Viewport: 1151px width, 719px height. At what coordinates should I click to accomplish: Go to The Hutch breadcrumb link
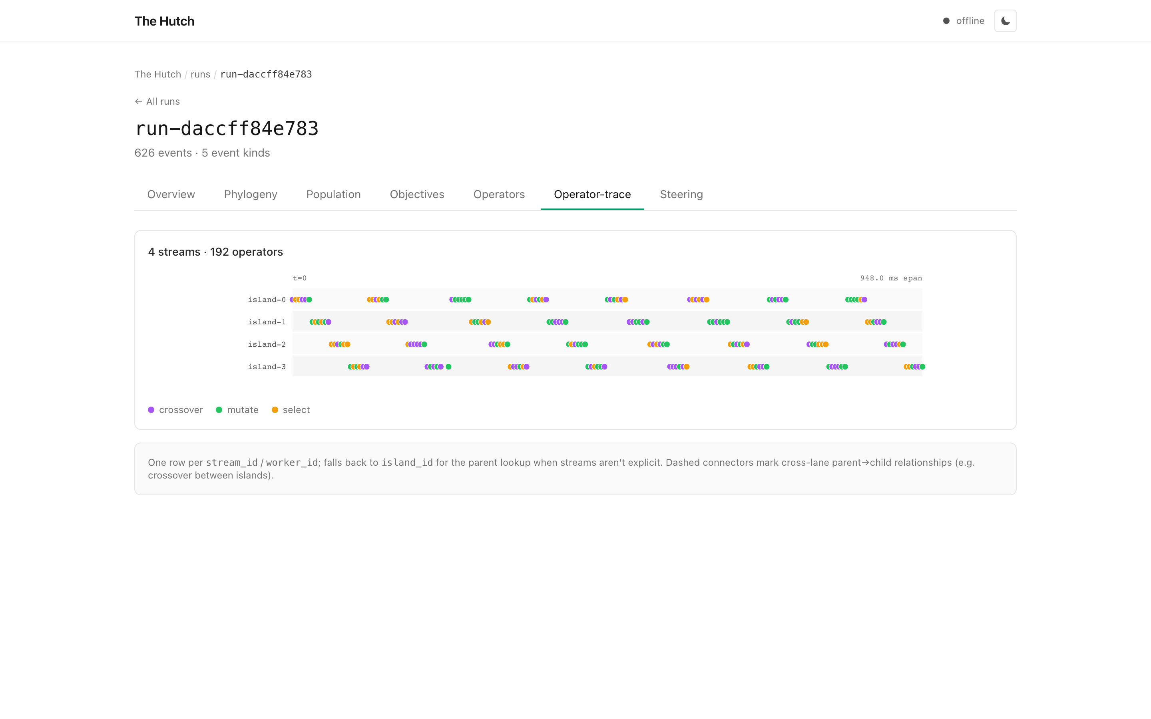(x=158, y=74)
